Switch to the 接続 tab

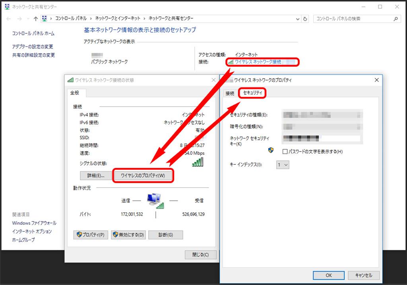click(x=230, y=93)
